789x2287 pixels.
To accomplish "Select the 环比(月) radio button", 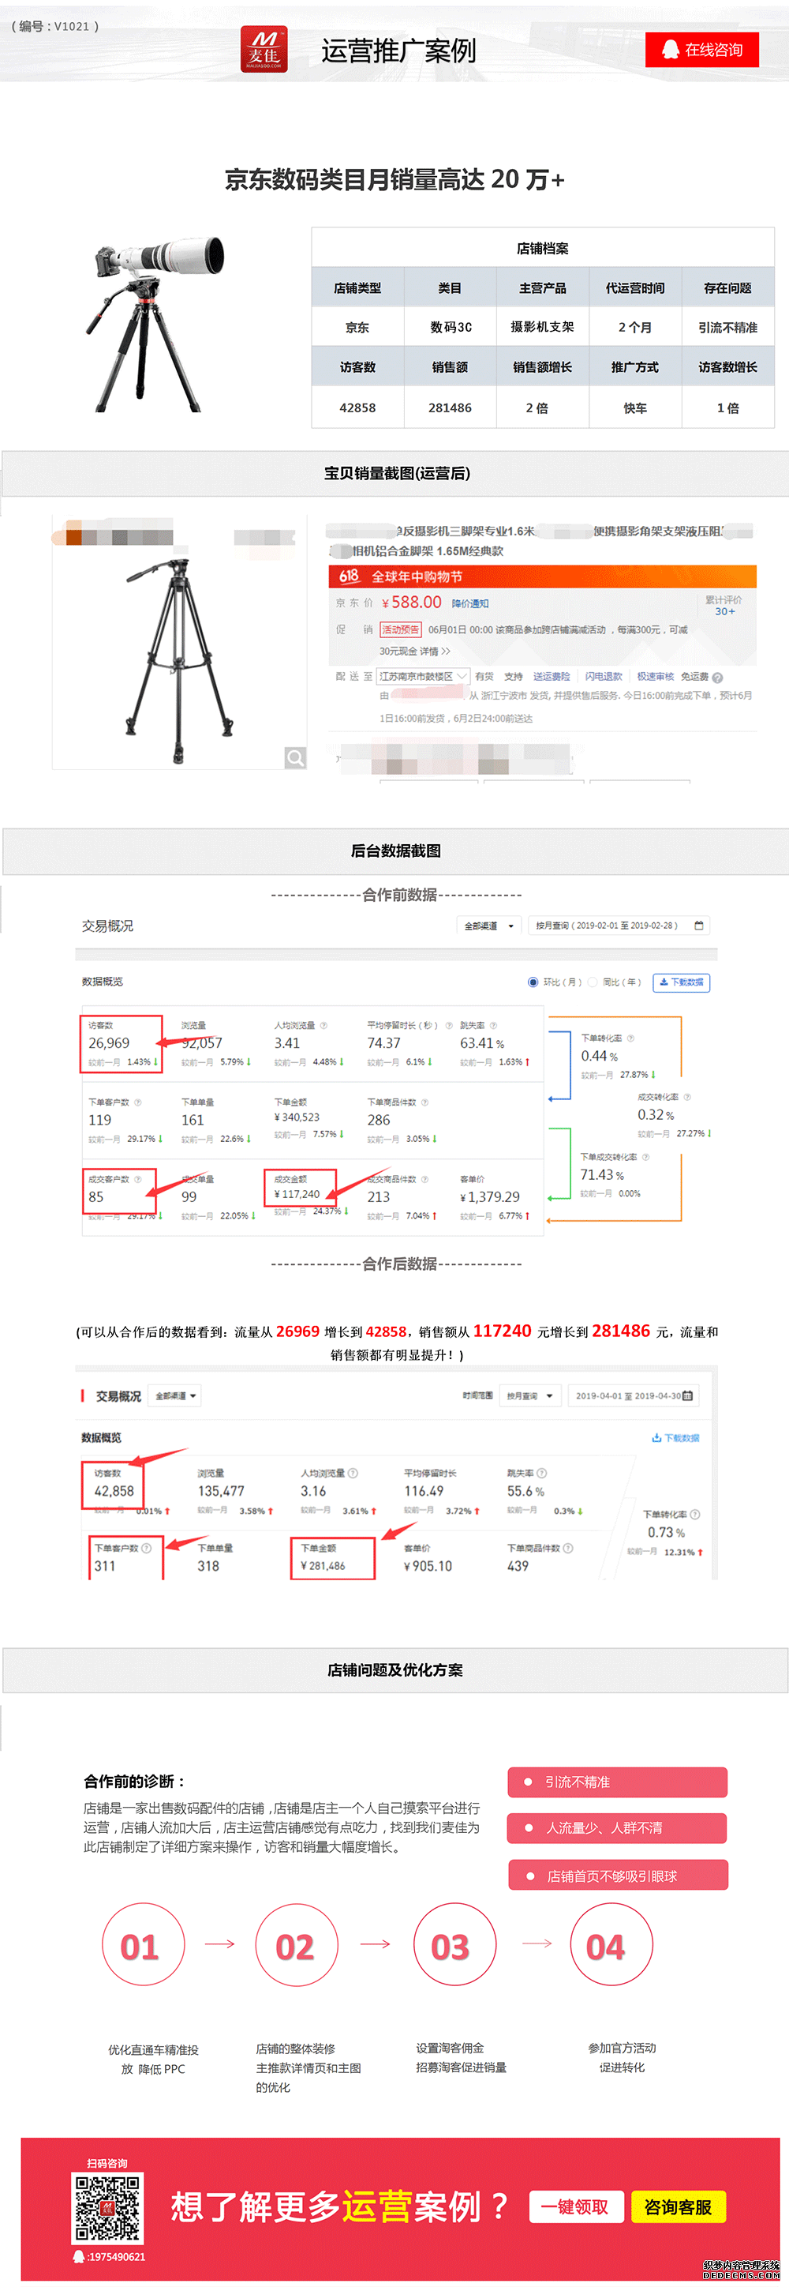I will 533,982.
